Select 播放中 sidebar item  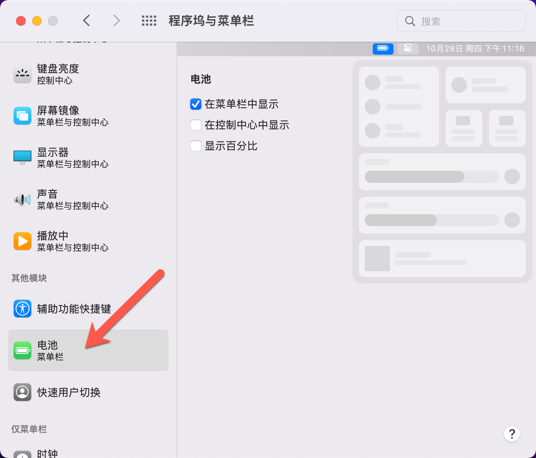click(x=88, y=241)
